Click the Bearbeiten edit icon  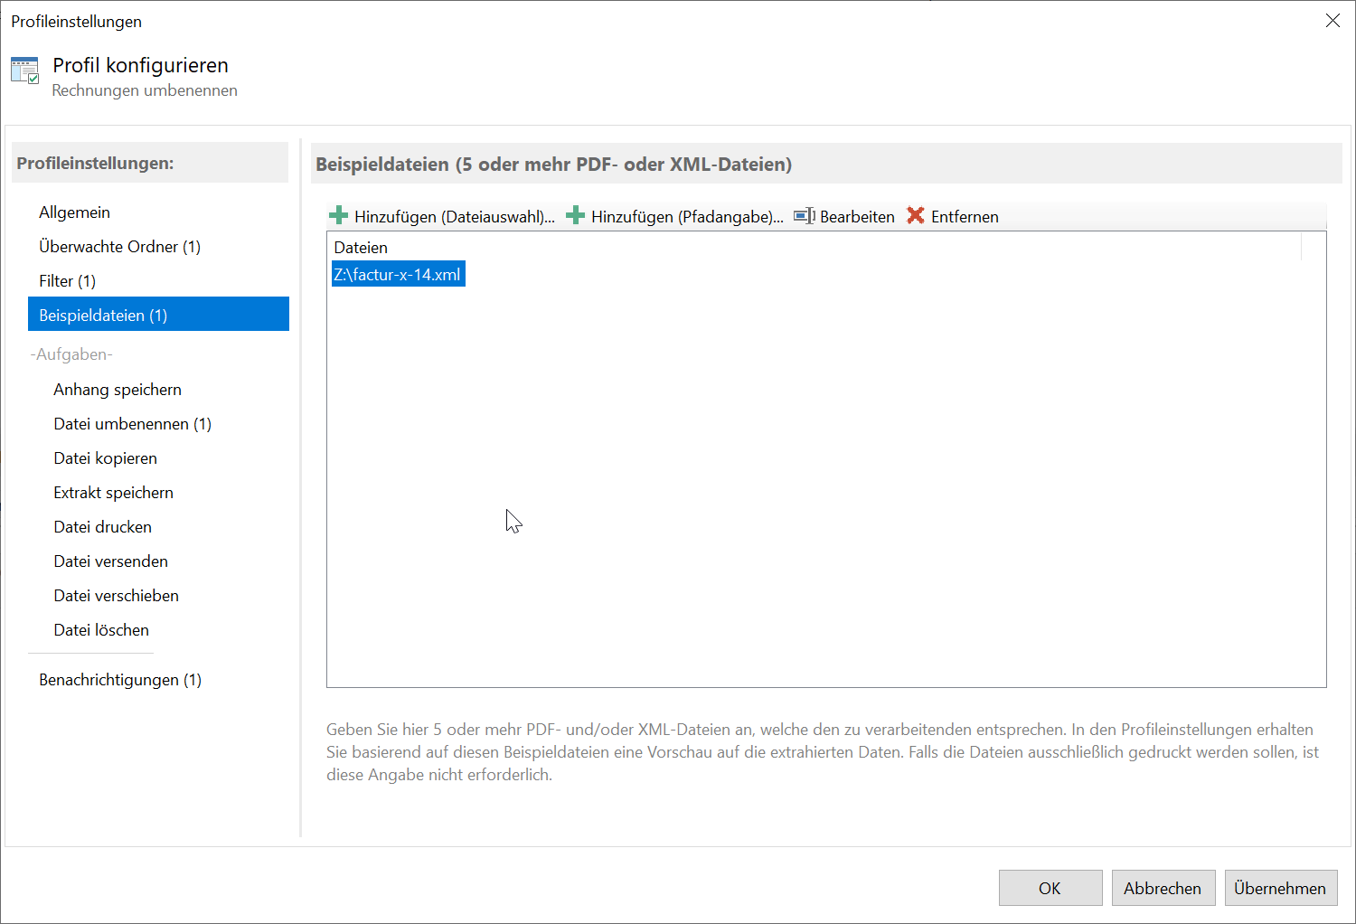click(x=804, y=216)
